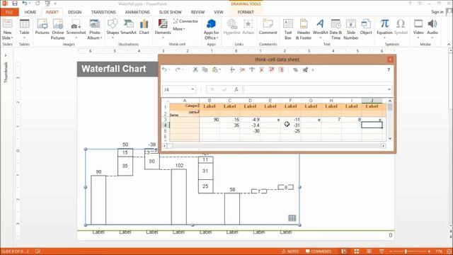The height and width of the screenshot is (255, 453).
Task: Redo in the think-cell data sheet
Action: pos(178,69)
